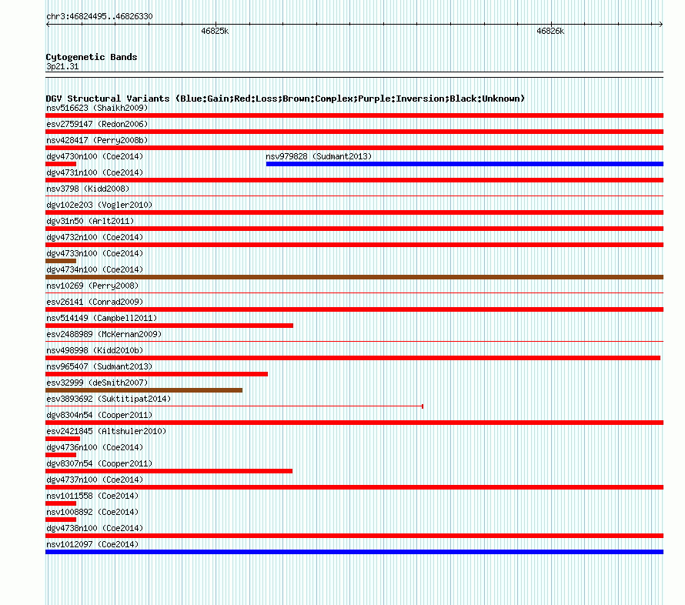The image size is (685, 605).
Task: Click the blue nsv1012097 gain bar
Action: point(354,552)
